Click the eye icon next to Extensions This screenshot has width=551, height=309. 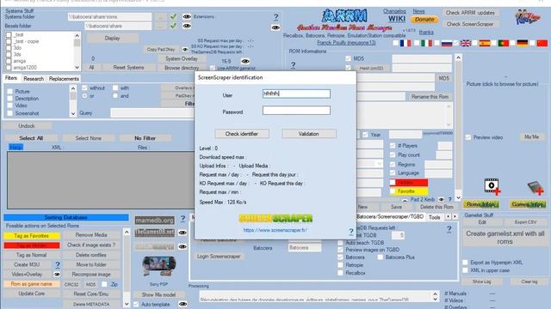point(187,16)
